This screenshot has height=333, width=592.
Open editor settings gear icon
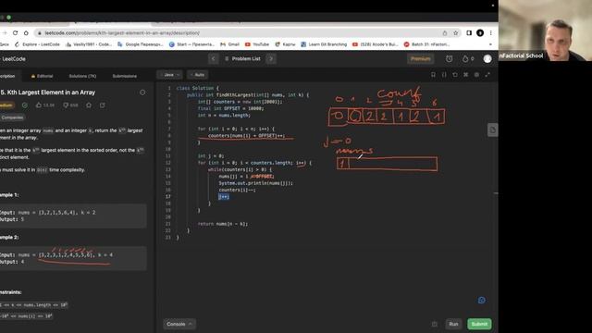(x=477, y=75)
